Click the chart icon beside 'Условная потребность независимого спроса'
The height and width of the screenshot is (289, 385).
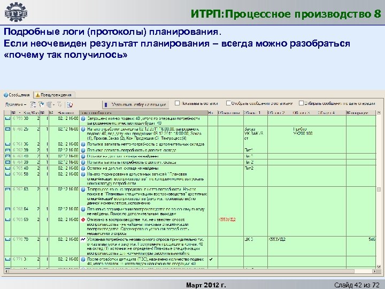83,239
